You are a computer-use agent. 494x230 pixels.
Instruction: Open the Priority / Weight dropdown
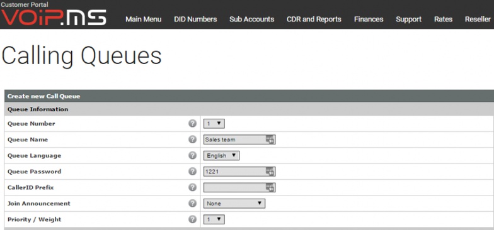(x=214, y=219)
